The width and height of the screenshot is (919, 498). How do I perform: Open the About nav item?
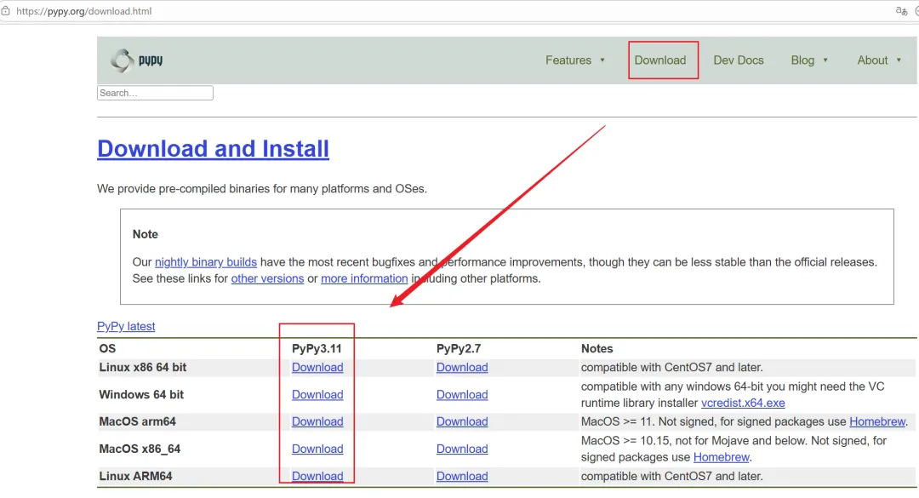click(x=872, y=60)
